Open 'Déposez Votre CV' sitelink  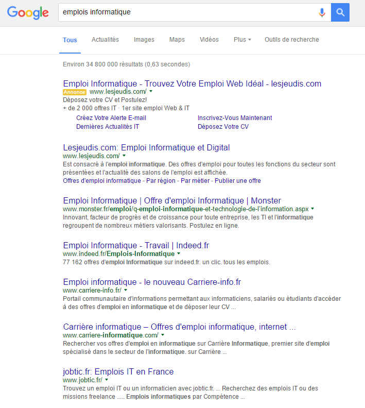click(x=223, y=127)
